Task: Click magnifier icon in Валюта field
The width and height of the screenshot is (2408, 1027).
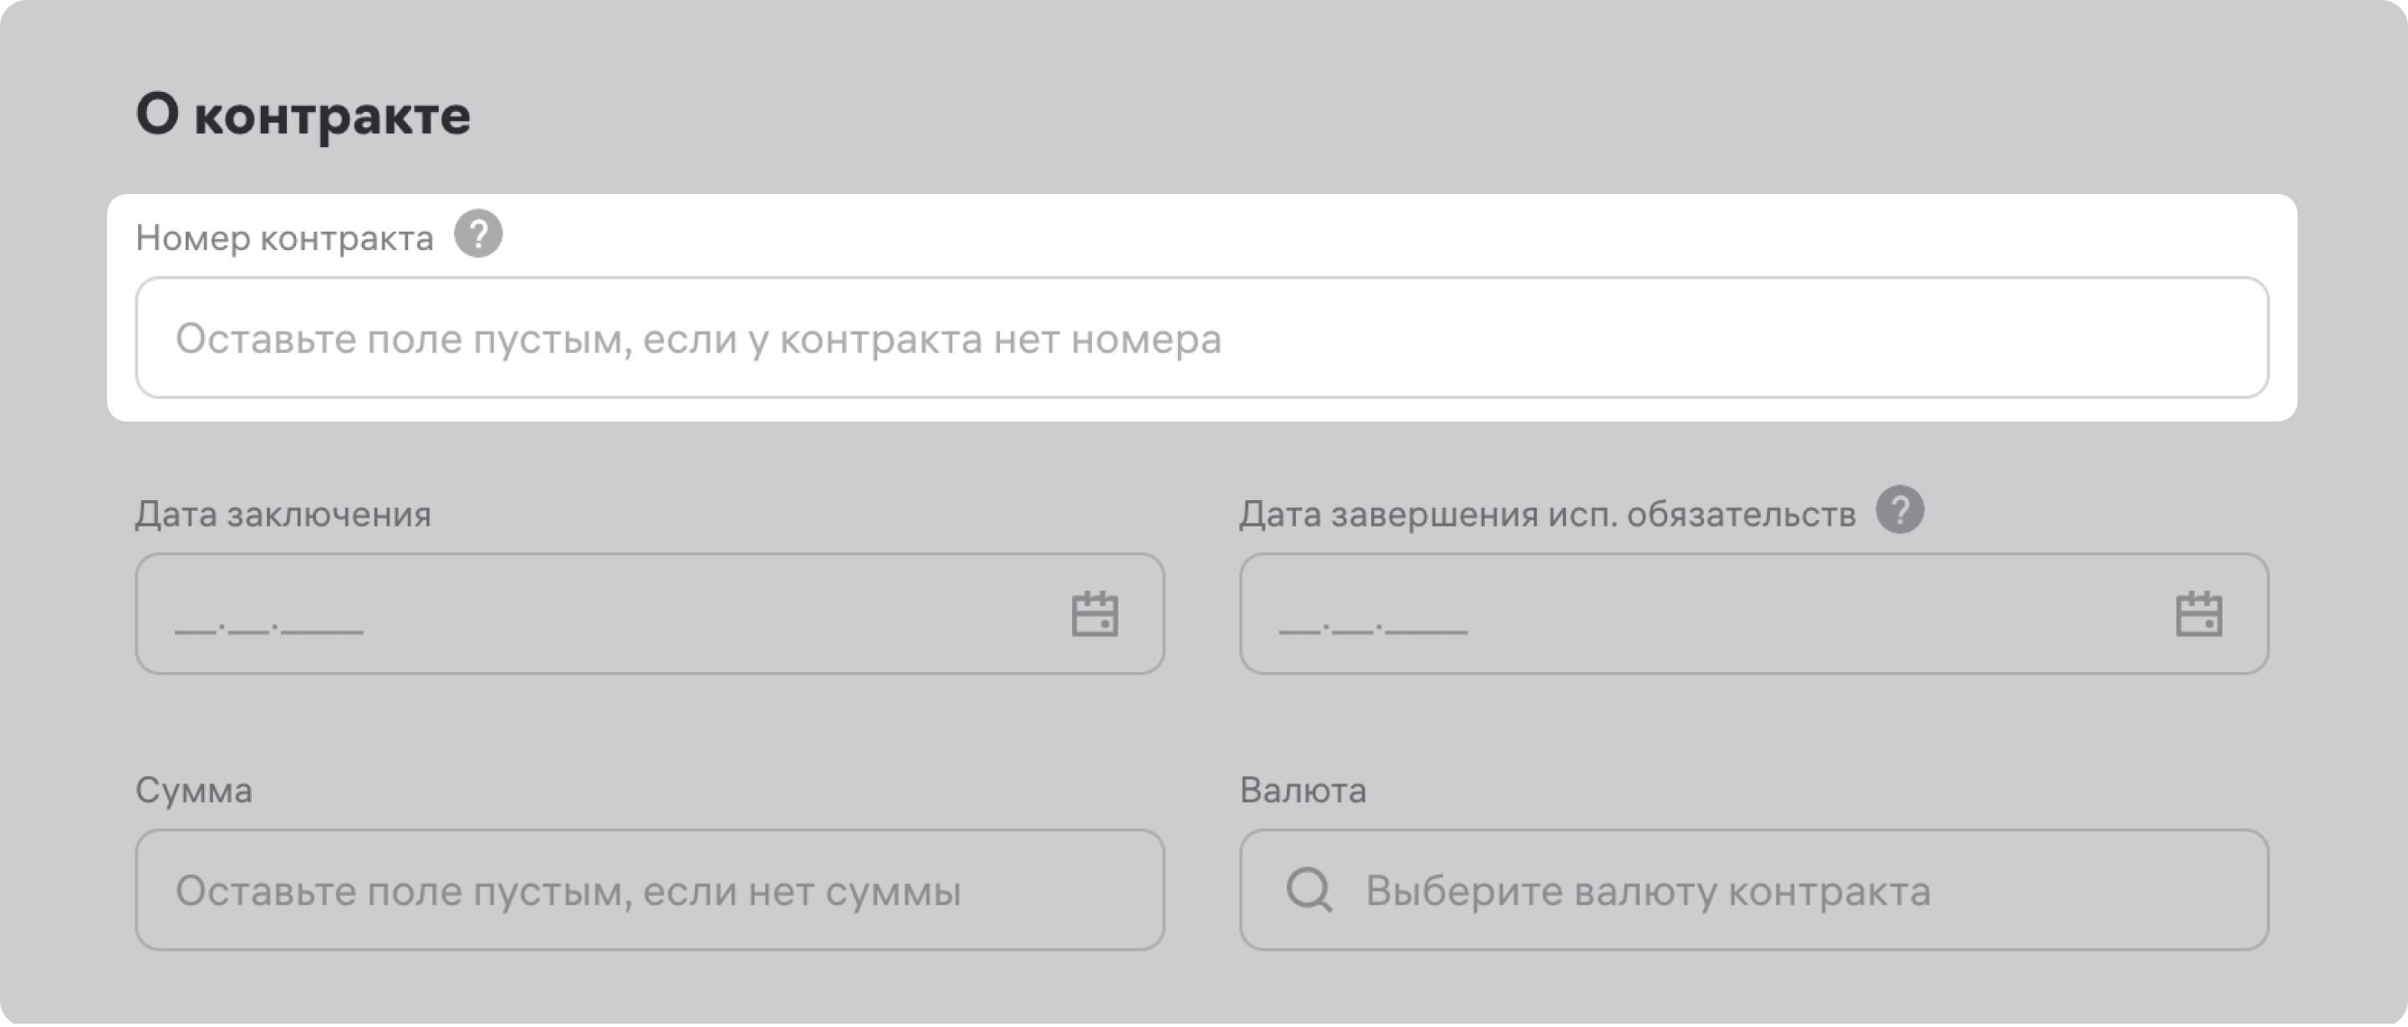Action: click(1309, 890)
